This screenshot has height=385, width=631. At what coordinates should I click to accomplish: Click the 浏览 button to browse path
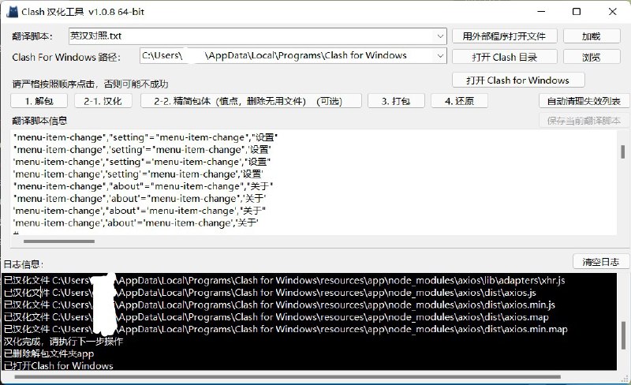(591, 57)
